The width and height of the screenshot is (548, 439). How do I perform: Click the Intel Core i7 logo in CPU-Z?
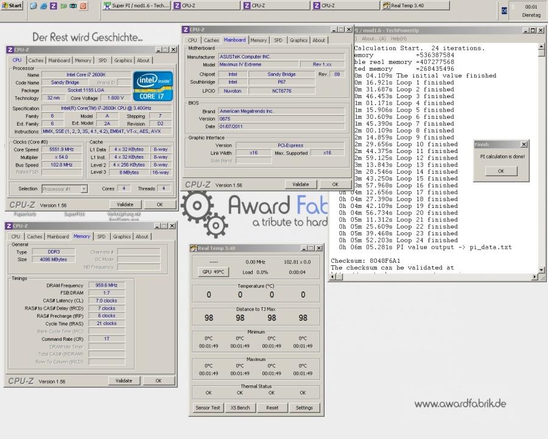153,86
